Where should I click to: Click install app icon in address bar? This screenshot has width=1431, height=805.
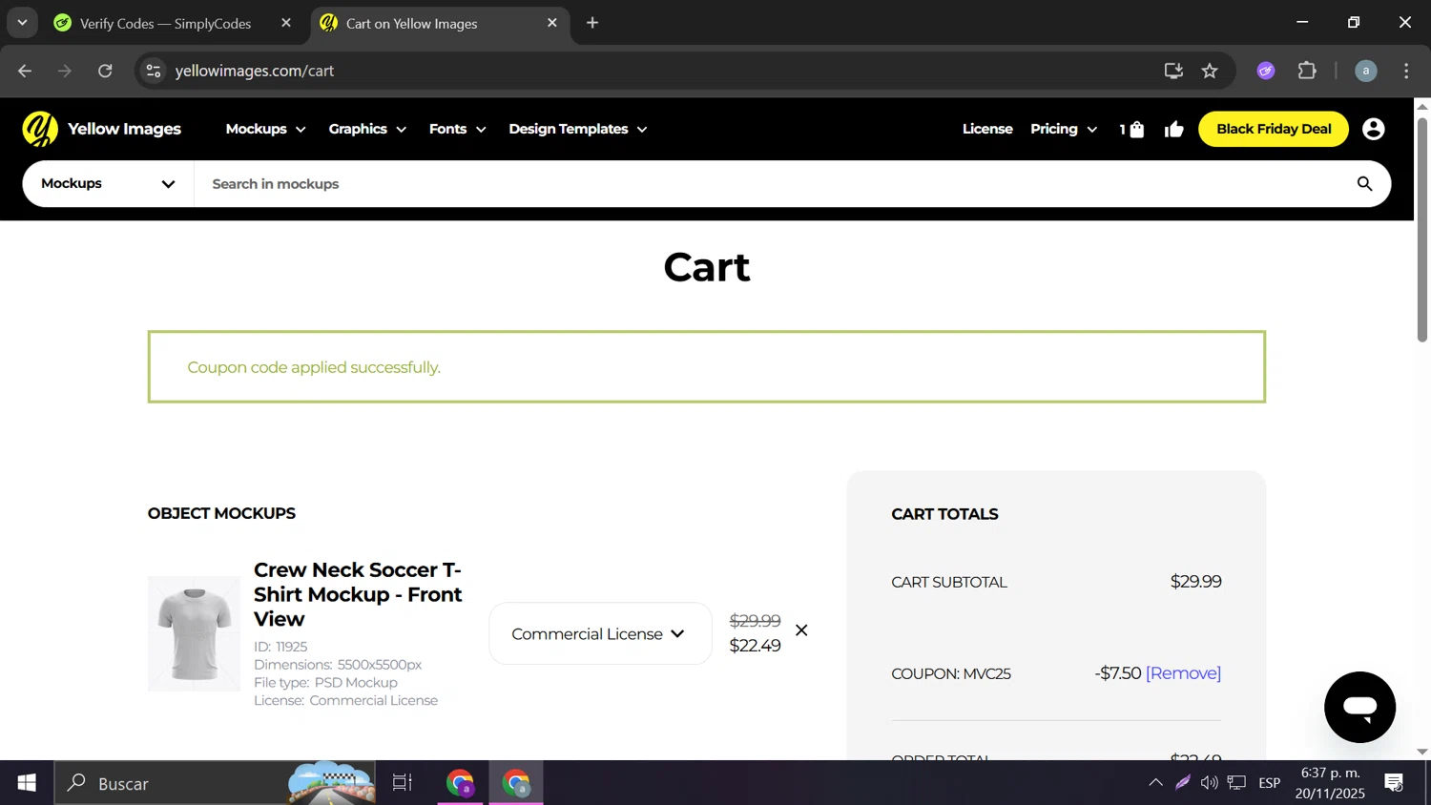[x=1173, y=71]
